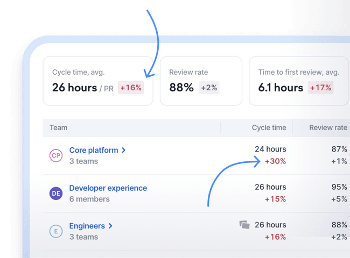Image resolution: width=350 pixels, height=258 pixels.
Task: Sort by the Review rate column header
Action: [x=328, y=127]
